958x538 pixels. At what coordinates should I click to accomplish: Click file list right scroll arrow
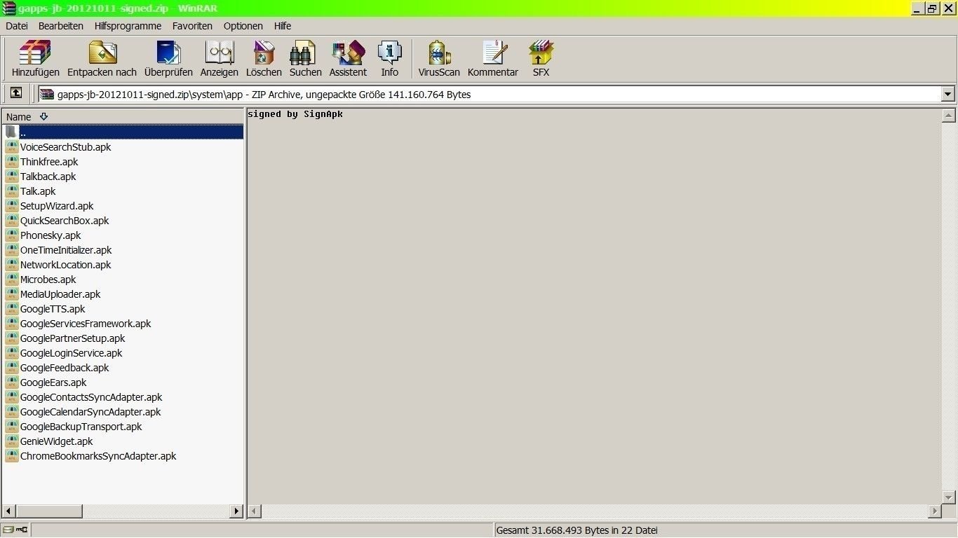[x=236, y=511]
